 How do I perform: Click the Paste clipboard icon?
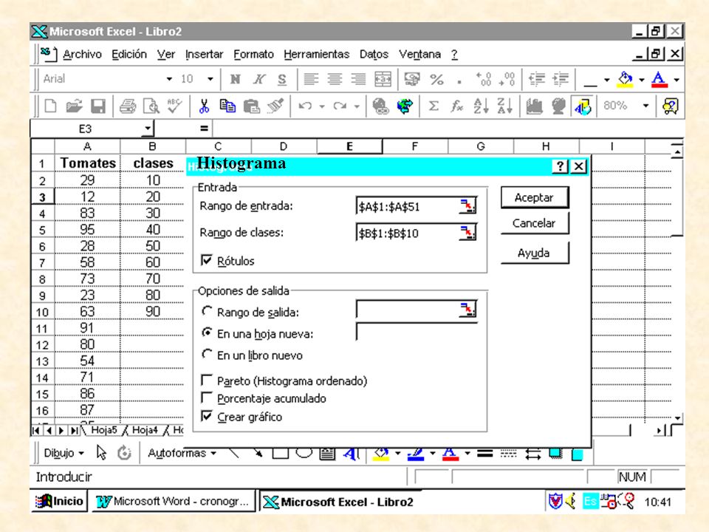(251, 106)
